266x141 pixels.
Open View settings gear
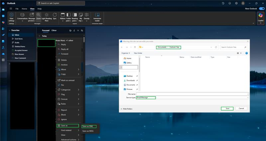(11, 17)
